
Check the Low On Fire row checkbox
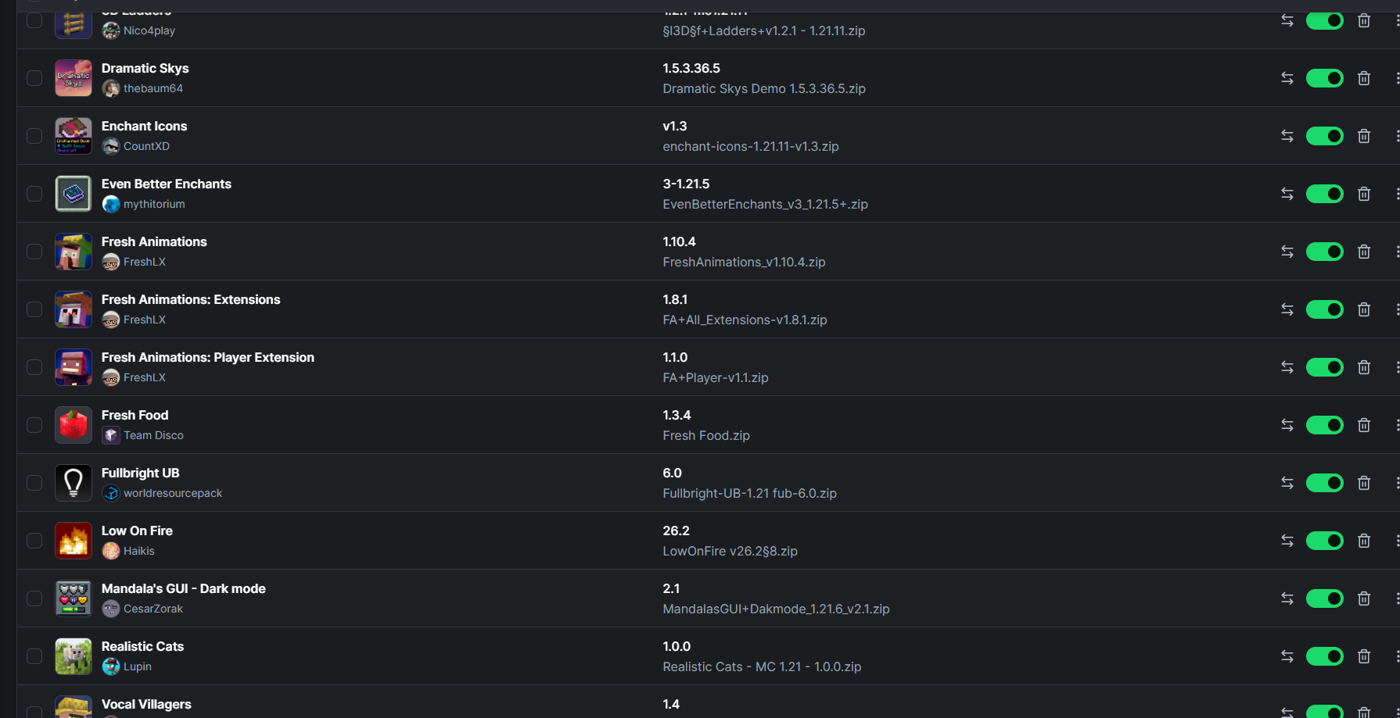pyautogui.click(x=34, y=541)
